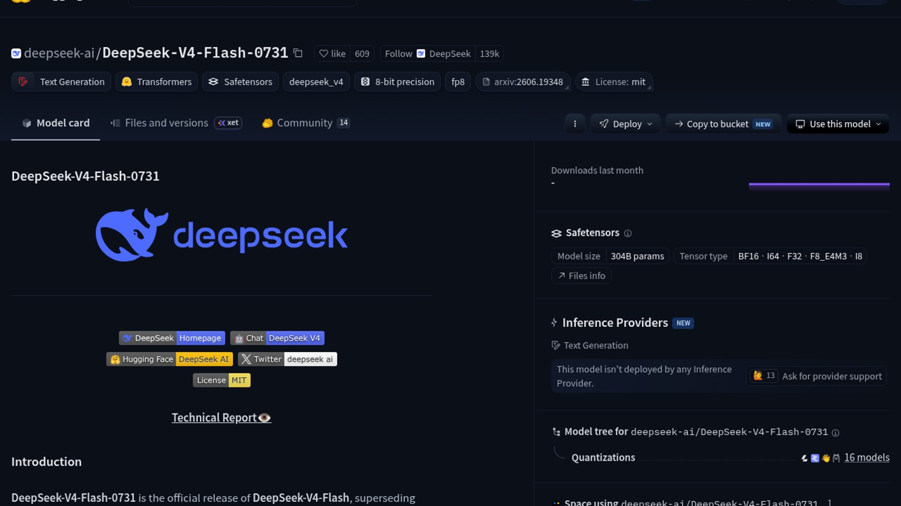Click the Text Generation tag icon
901x506 pixels.
click(23, 82)
